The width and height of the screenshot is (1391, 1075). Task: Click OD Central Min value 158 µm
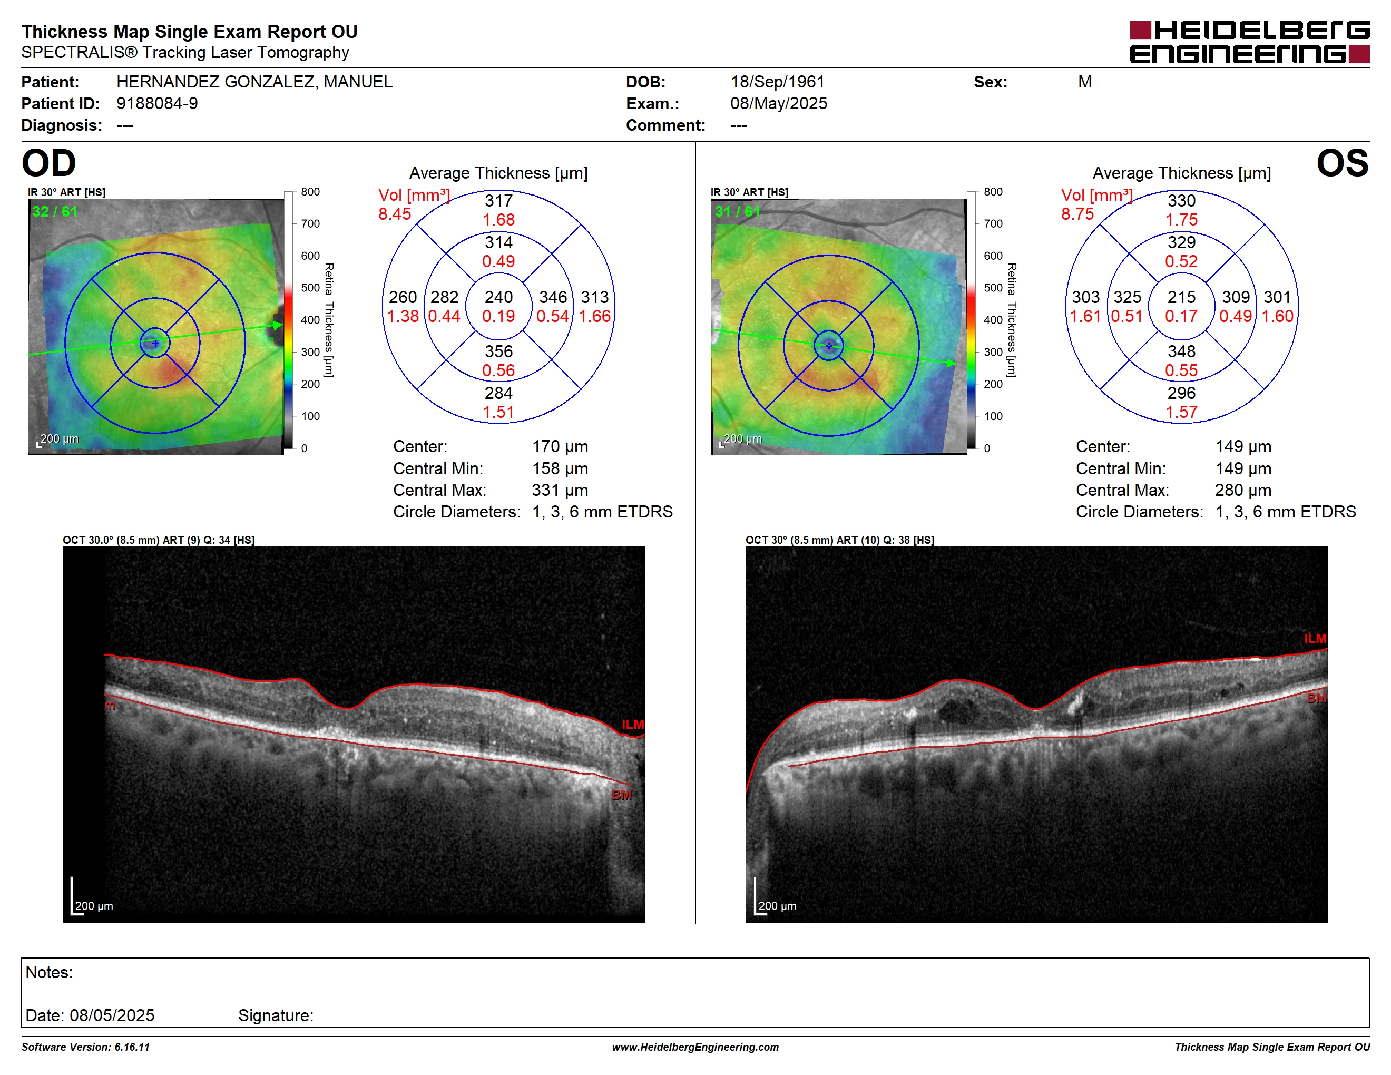pyautogui.click(x=560, y=470)
